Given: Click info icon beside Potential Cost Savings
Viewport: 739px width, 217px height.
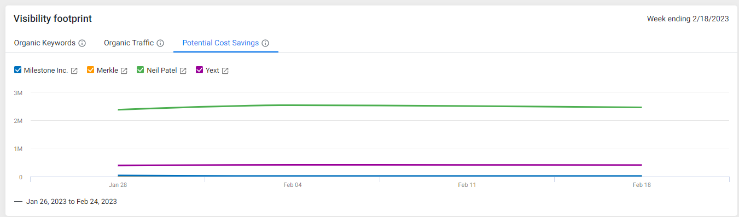Looking at the screenshot, I should pos(265,43).
